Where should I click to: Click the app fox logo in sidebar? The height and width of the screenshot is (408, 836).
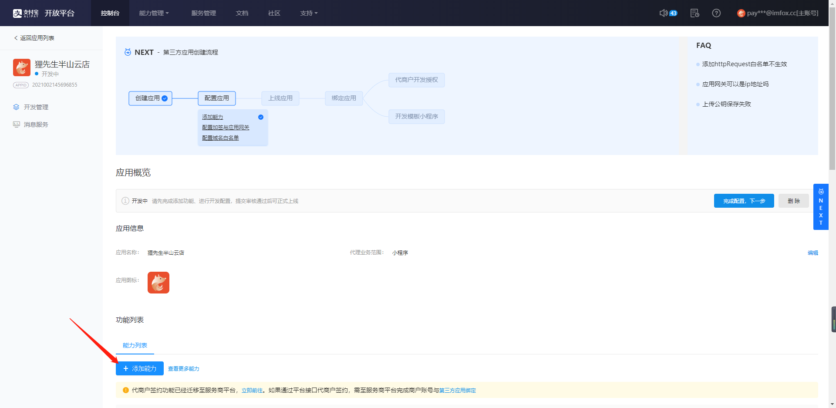(x=22, y=67)
